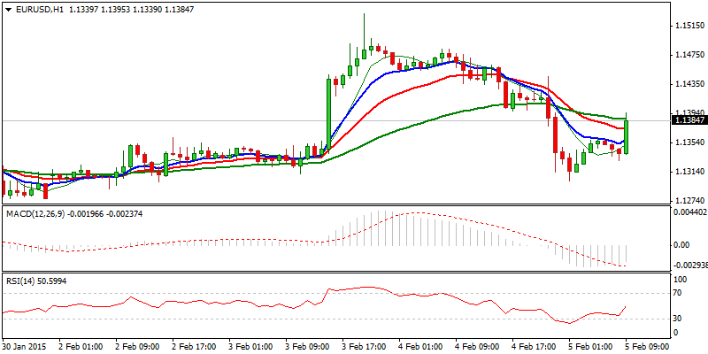Click the 5 Feb 01:00 time axis label

click(590, 347)
